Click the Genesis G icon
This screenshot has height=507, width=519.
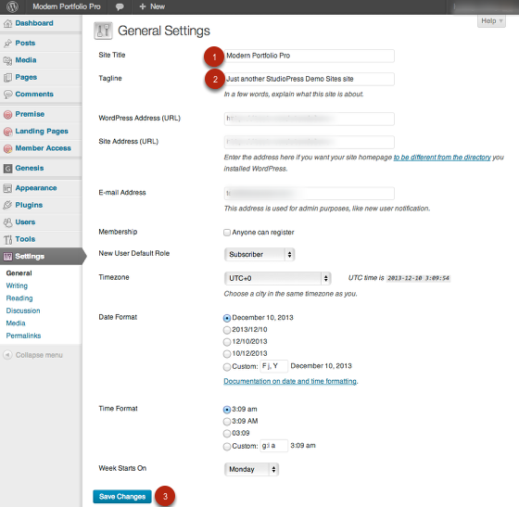coord(7,169)
